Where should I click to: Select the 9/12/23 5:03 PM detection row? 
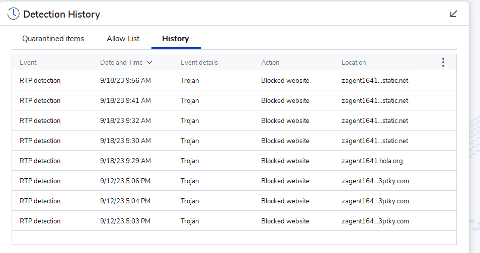coord(125,221)
